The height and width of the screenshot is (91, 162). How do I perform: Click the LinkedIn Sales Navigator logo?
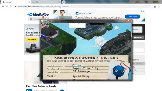click(x=84, y=14)
